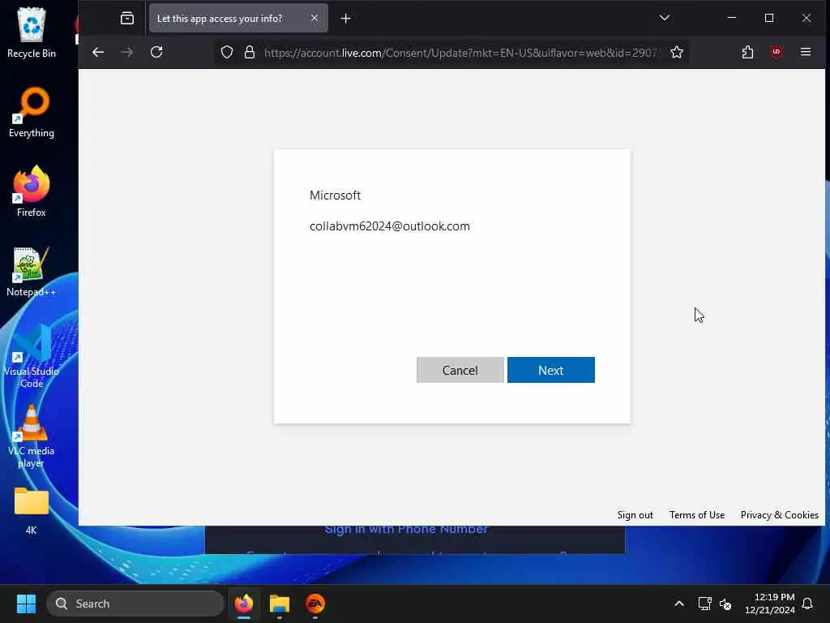Viewport: 830px width, 623px height.
Task: Minimize the Firefox window
Action: [732, 18]
